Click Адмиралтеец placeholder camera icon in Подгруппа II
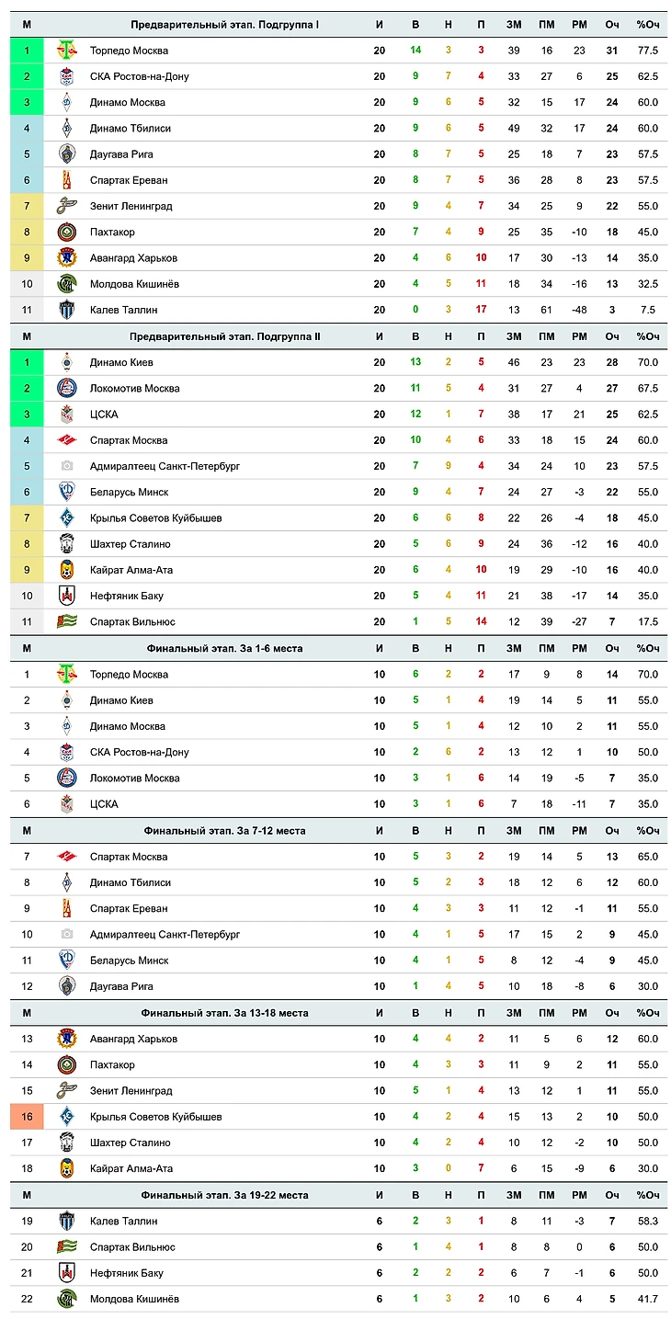 pyautogui.click(x=66, y=466)
